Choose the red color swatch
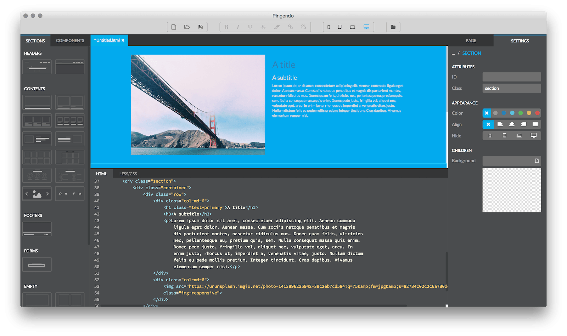Image resolution: width=567 pixels, height=336 pixels. tap(537, 113)
